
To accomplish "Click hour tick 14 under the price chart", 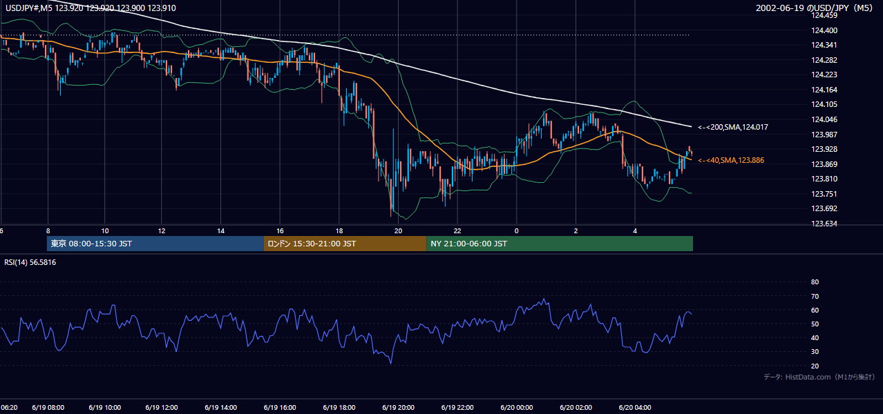I will point(221,230).
